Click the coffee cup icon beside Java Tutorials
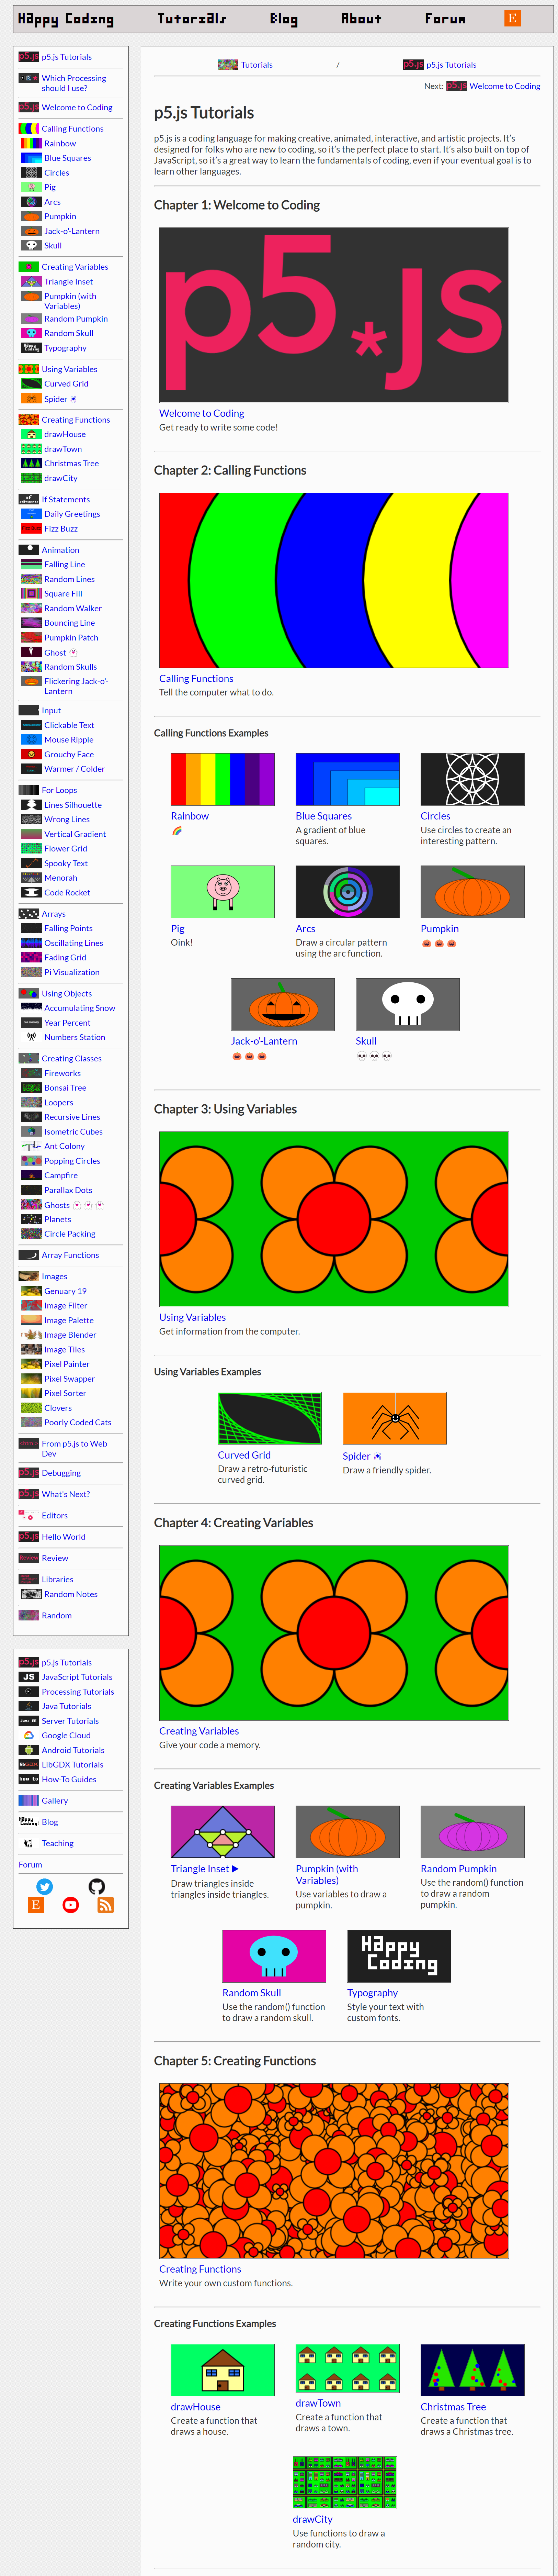558x2576 pixels. pyautogui.click(x=29, y=1706)
